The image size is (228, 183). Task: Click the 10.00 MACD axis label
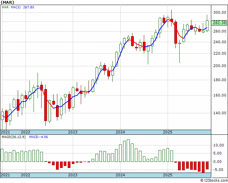coord(219,145)
